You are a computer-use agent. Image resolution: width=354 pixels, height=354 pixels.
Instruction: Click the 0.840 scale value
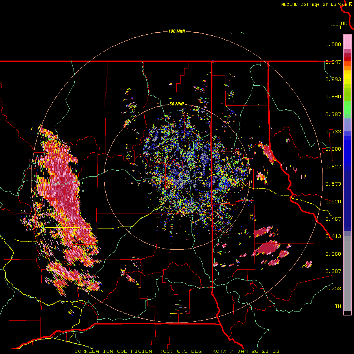(333, 97)
